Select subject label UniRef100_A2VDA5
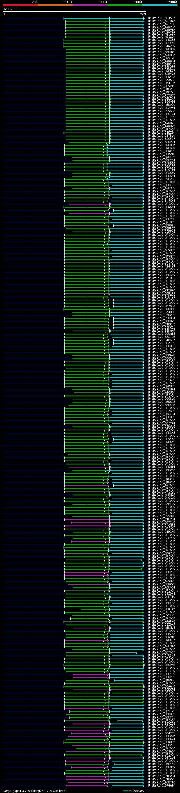Viewport: 180px width, 793px height. pos(161,250)
